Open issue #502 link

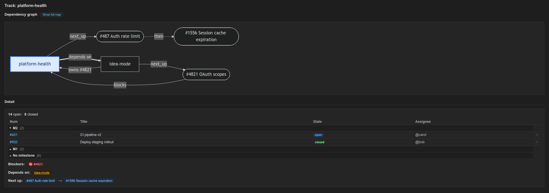point(14,142)
